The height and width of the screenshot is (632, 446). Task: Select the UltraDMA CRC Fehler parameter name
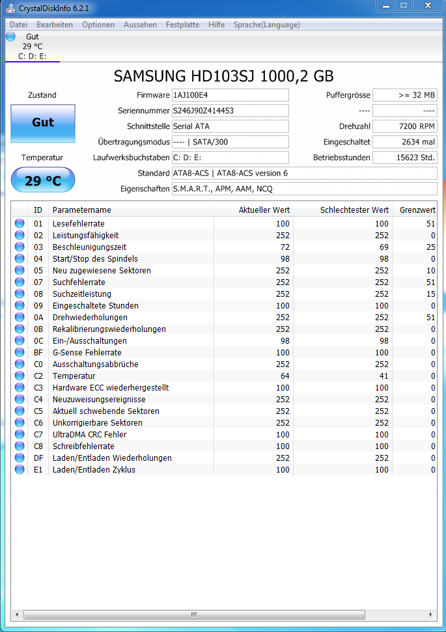click(89, 435)
